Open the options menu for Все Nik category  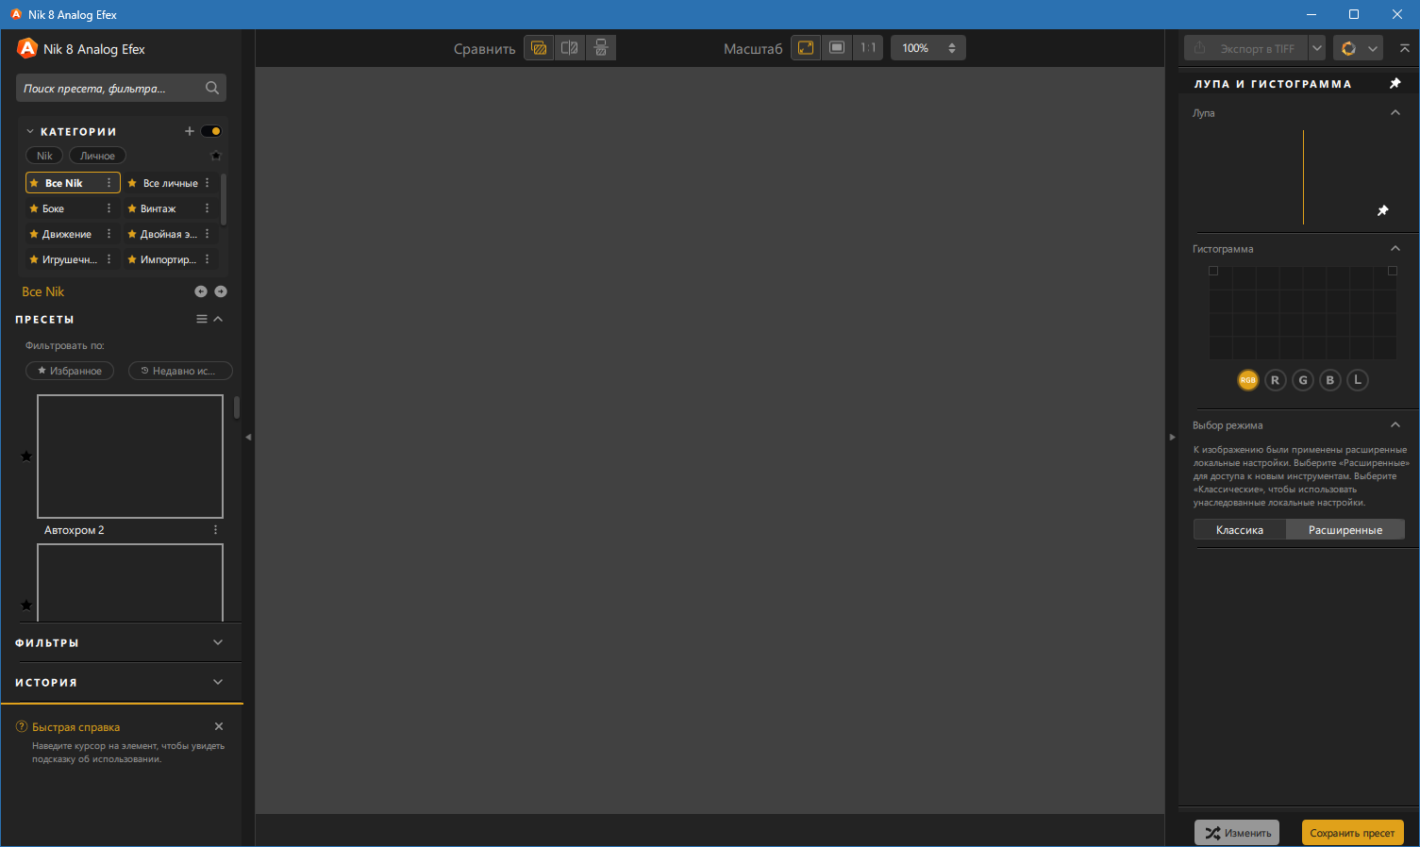click(x=109, y=183)
